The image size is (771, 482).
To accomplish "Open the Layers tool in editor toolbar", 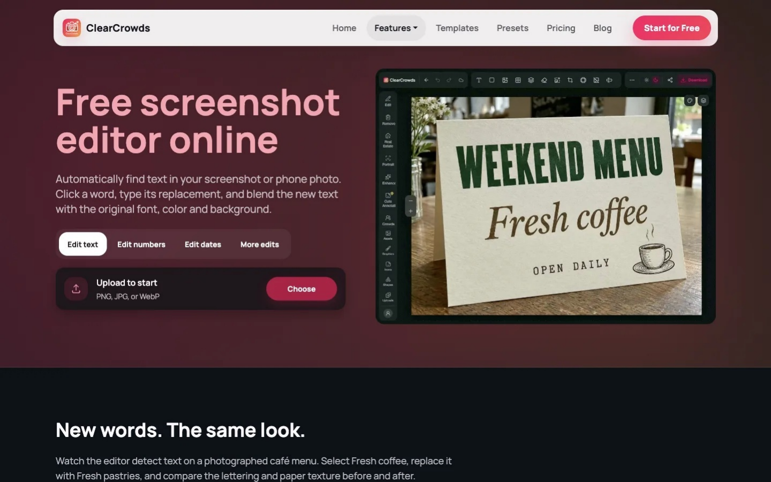I will click(531, 80).
